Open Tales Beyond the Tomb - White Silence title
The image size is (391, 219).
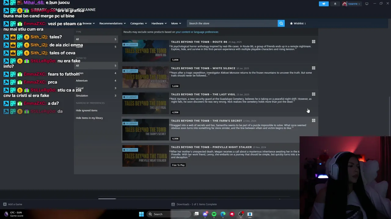point(203,68)
